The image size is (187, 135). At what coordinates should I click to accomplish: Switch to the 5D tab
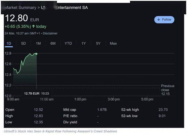pyautogui.click(x=23, y=44)
